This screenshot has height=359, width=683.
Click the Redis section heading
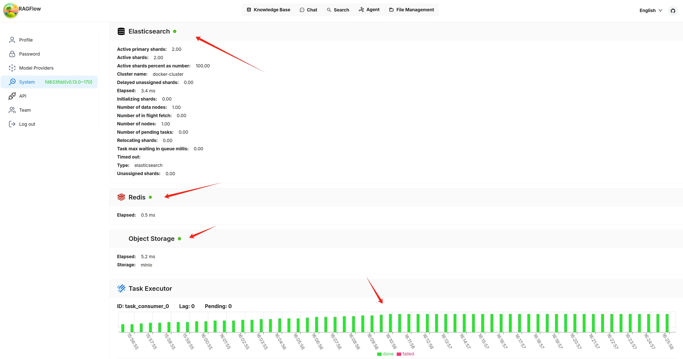[x=137, y=197]
